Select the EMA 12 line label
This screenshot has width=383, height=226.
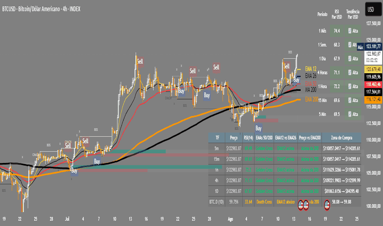point(311,69)
